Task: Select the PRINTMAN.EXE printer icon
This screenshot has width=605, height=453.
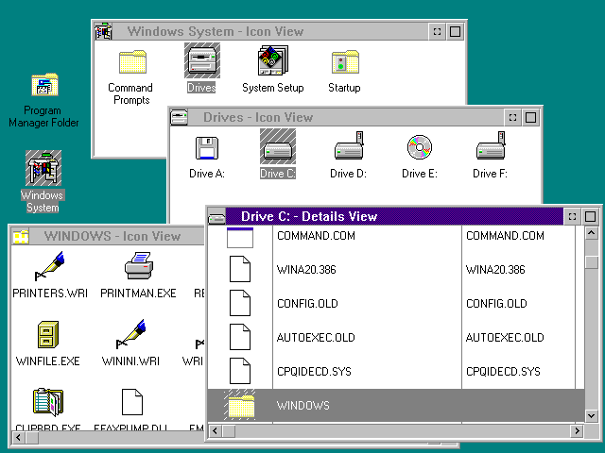Action: tap(138, 267)
